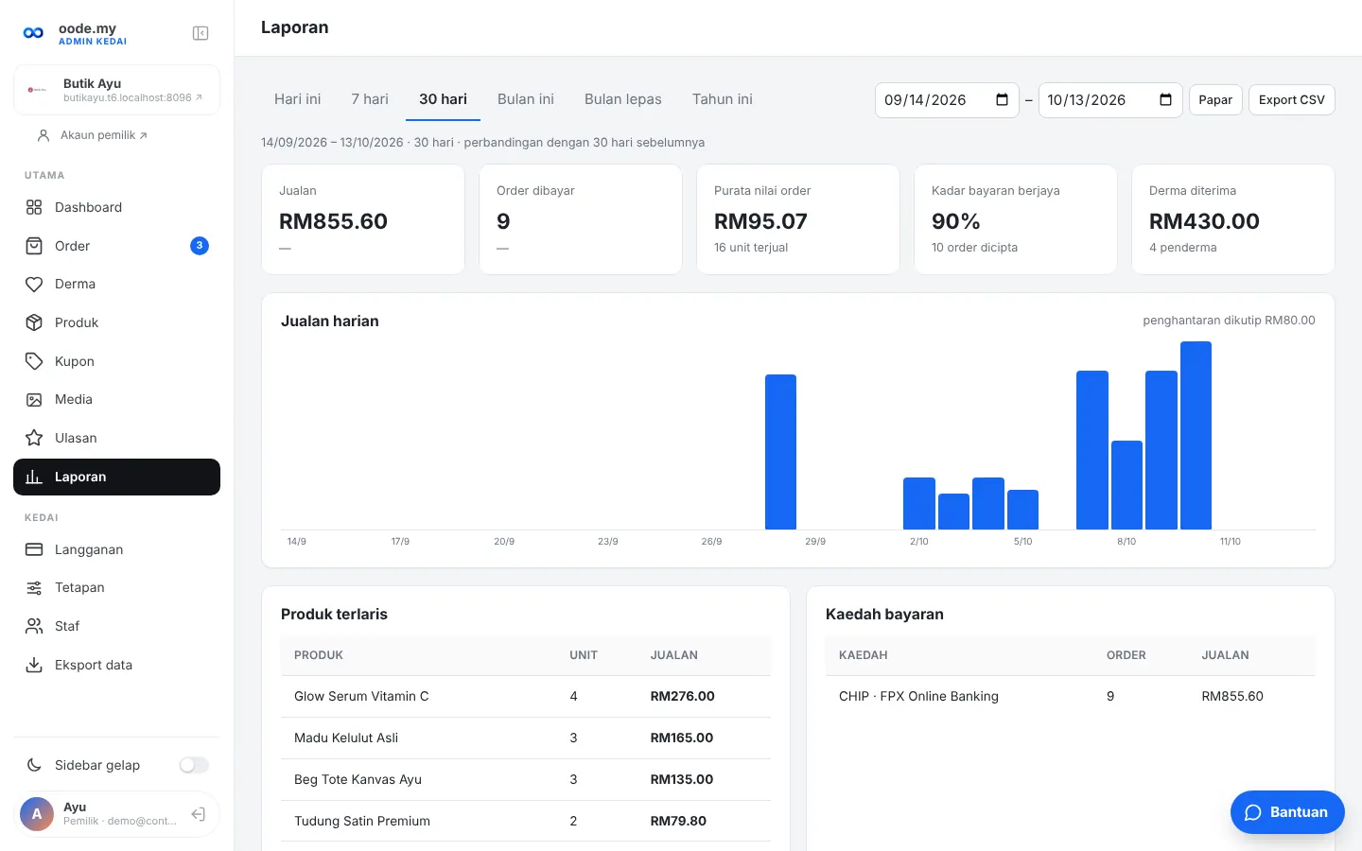Image resolution: width=1362 pixels, height=851 pixels.
Task: Open Kupon using the tag icon
Action: [x=34, y=361]
